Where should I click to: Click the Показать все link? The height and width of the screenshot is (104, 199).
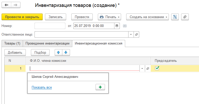pyautogui.click(x=42, y=87)
